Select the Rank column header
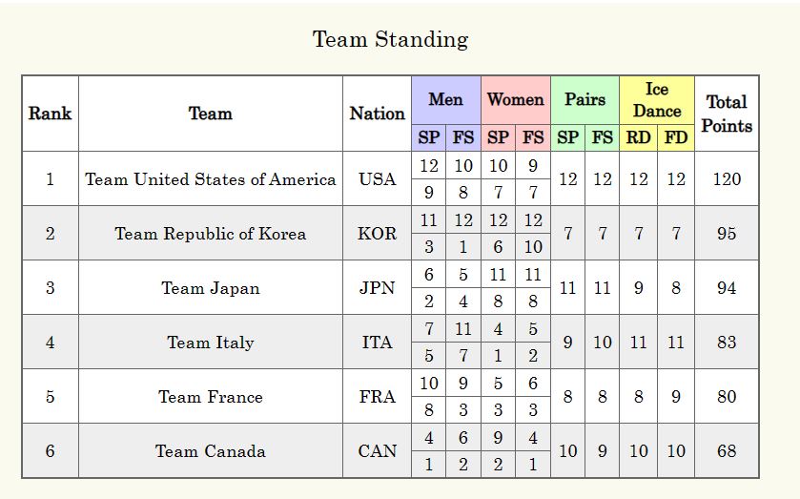The height and width of the screenshot is (499, 800). [50, 114]
